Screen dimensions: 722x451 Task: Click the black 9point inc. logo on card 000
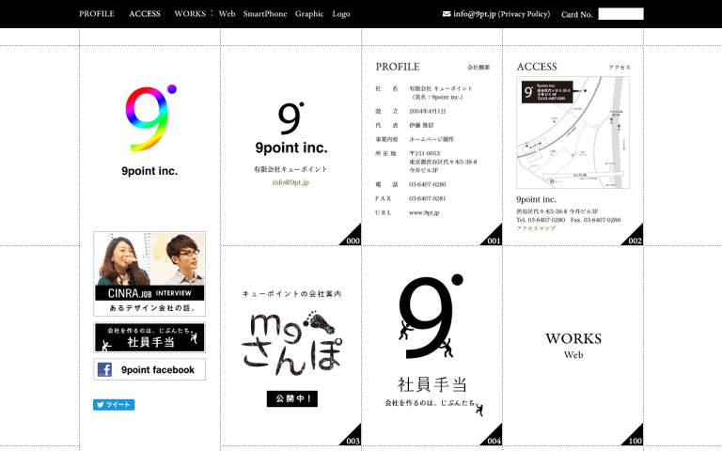coord(291,128)
